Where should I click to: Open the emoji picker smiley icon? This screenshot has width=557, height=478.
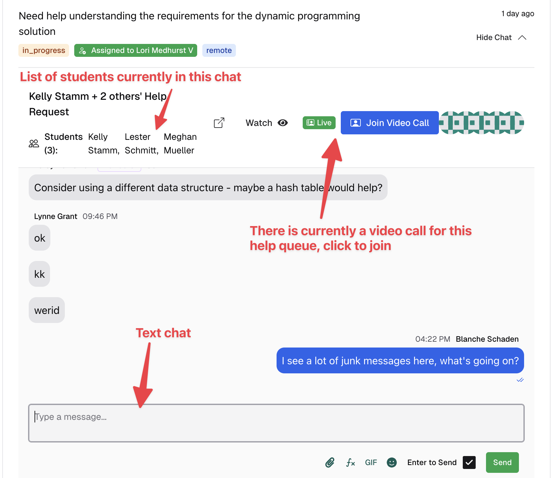click(x=391, y=462)
